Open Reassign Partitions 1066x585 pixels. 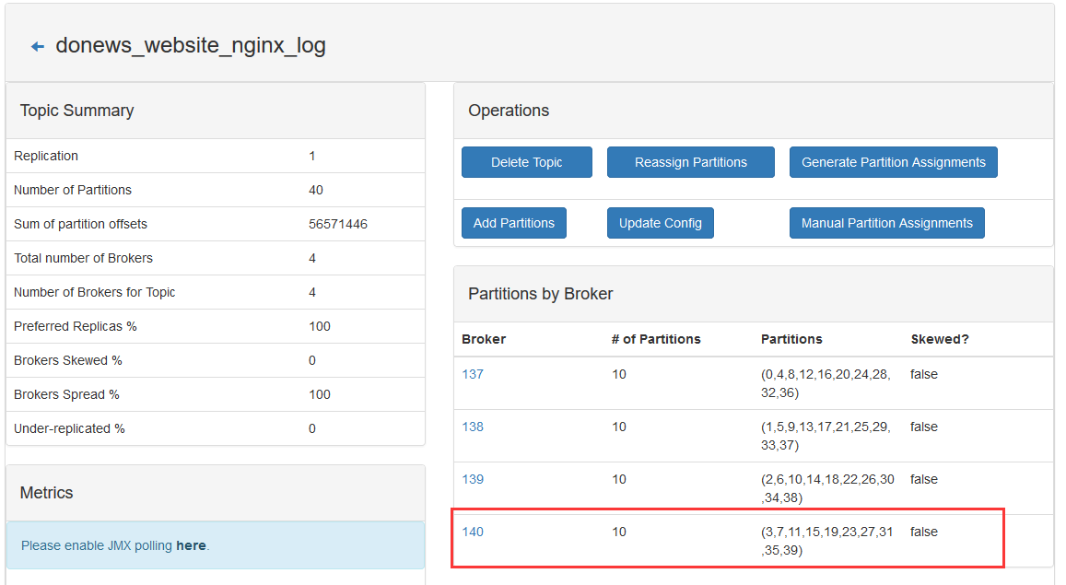tap(690, 162)
